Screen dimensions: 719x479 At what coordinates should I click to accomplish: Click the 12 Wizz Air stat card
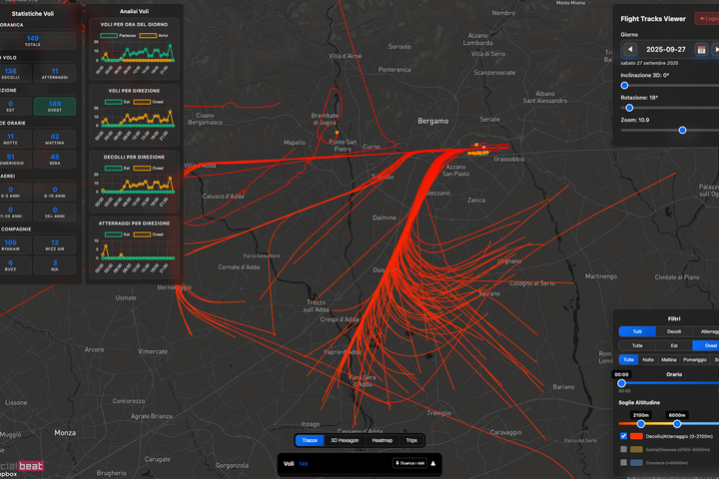[55, 244]
